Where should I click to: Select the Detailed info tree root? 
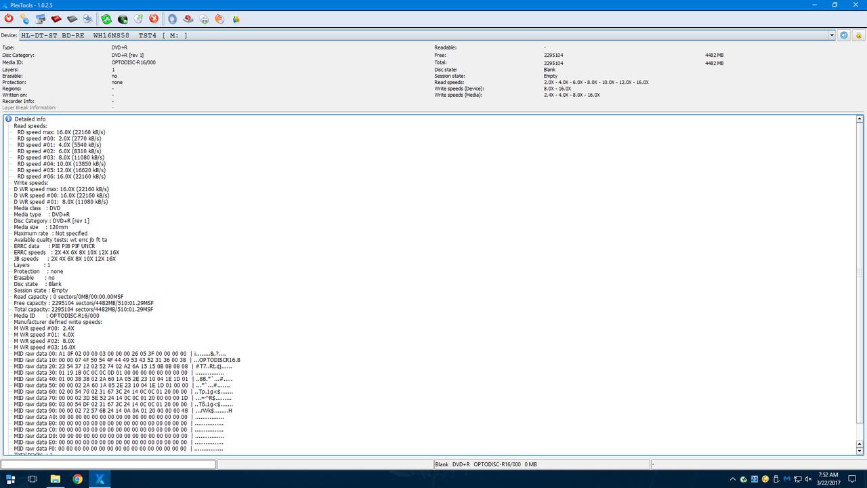click(30, 119)
